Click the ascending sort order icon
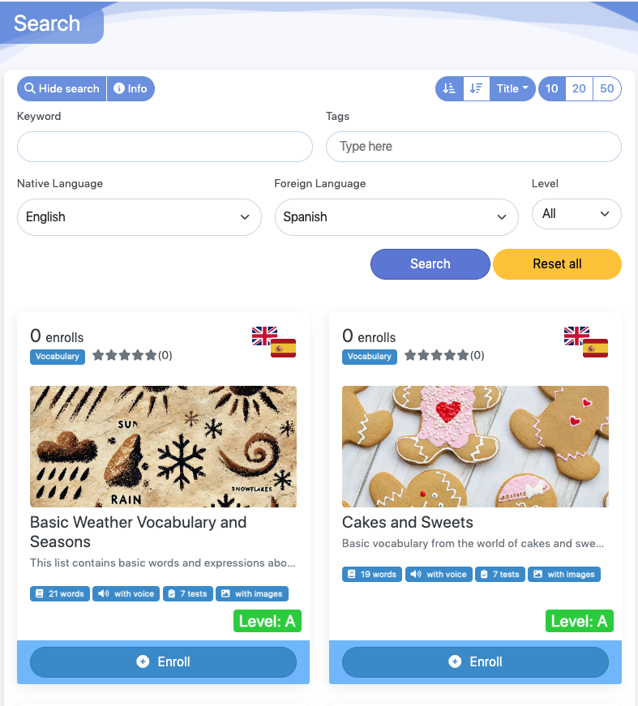The width and height of the screenshot is (638, 706). point(449,88)
